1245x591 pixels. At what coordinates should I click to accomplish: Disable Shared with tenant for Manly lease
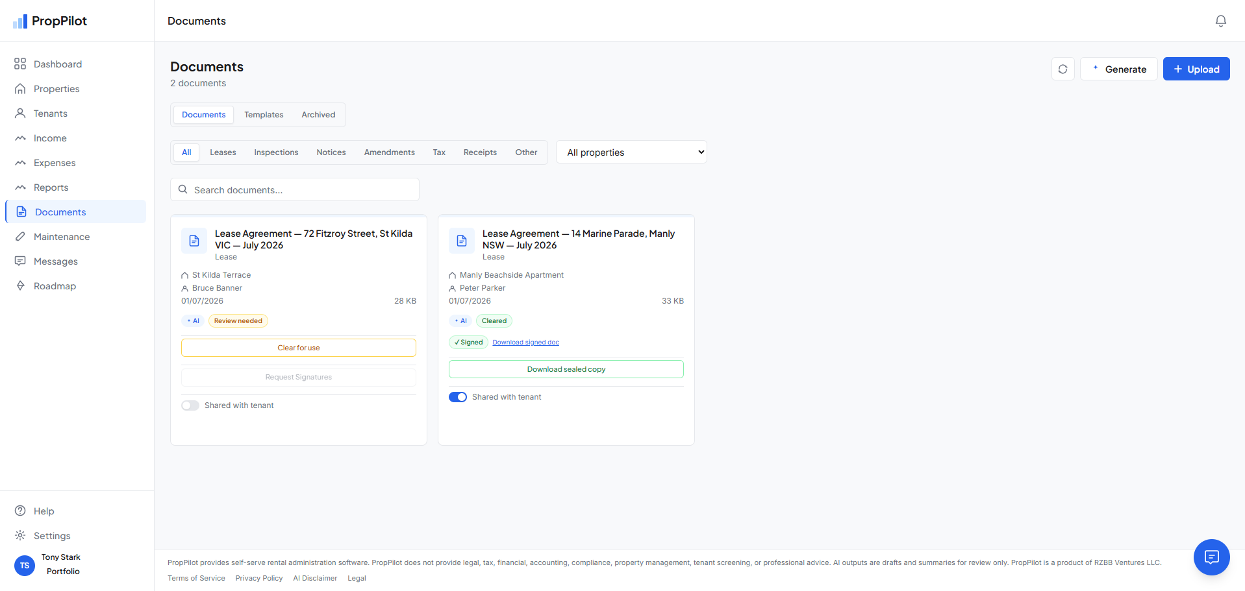[458, 397]
